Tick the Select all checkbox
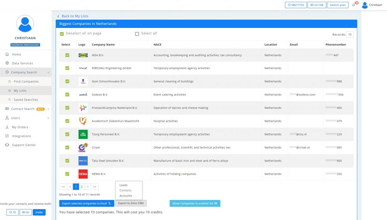The height and width of the screenshot is (220, 387). pos(137,34)
